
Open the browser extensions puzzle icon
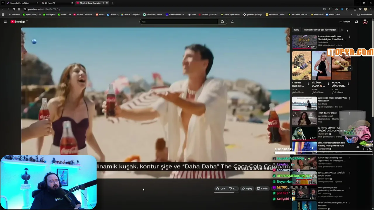click(347, 9)
